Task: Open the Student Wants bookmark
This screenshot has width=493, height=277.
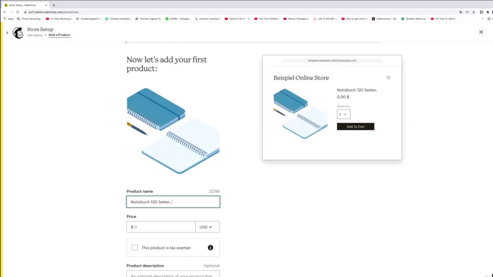Action: (x=414, y=19)
